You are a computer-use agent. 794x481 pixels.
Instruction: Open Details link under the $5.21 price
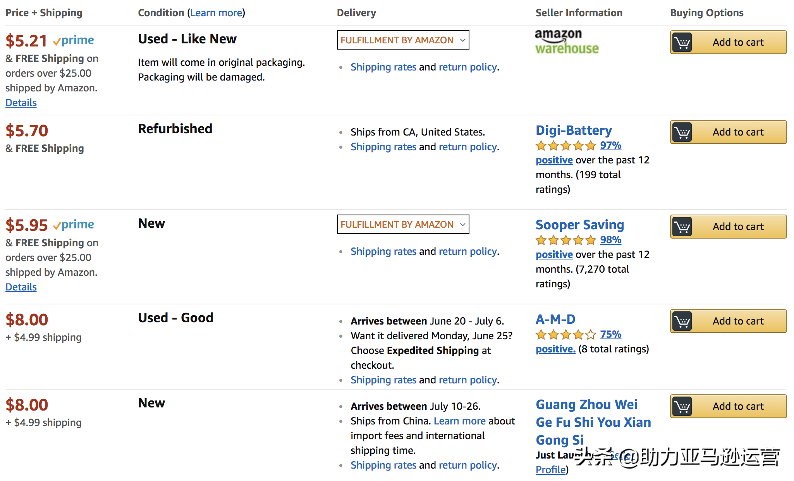point(21,103)
